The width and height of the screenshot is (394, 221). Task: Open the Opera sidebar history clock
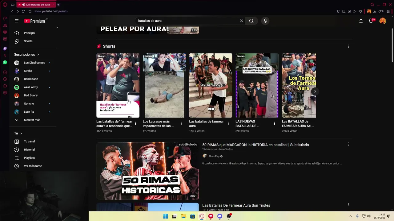click(5, 79)
